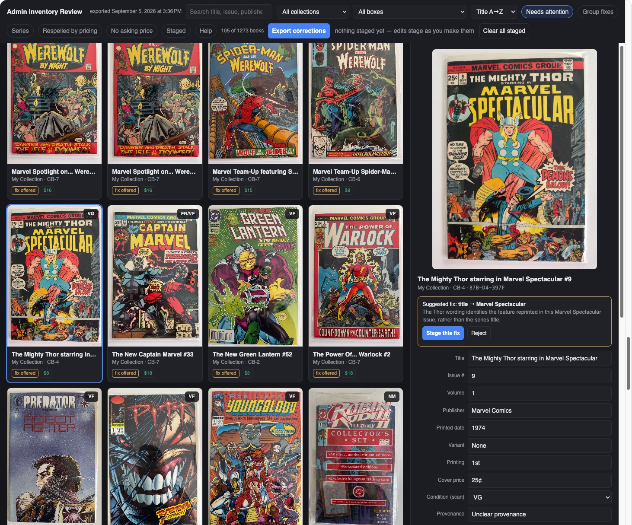Click fix offered badge on Captain Marvel #33
This screenshot has width=632, height=525.
pyautogui.click(x=125, y=373)
